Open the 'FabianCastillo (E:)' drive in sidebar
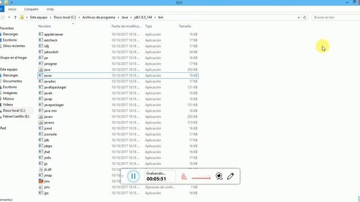Screen dimensions: 360x202 coord(16,116)
